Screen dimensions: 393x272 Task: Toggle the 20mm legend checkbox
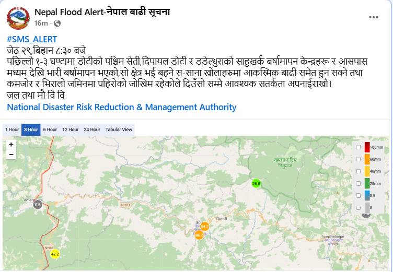[x=358, y=183]
